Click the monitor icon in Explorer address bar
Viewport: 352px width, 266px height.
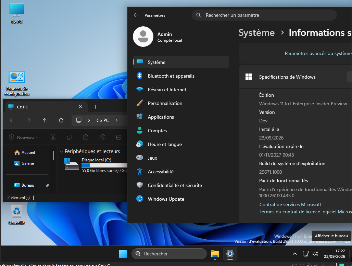(78, 120)
